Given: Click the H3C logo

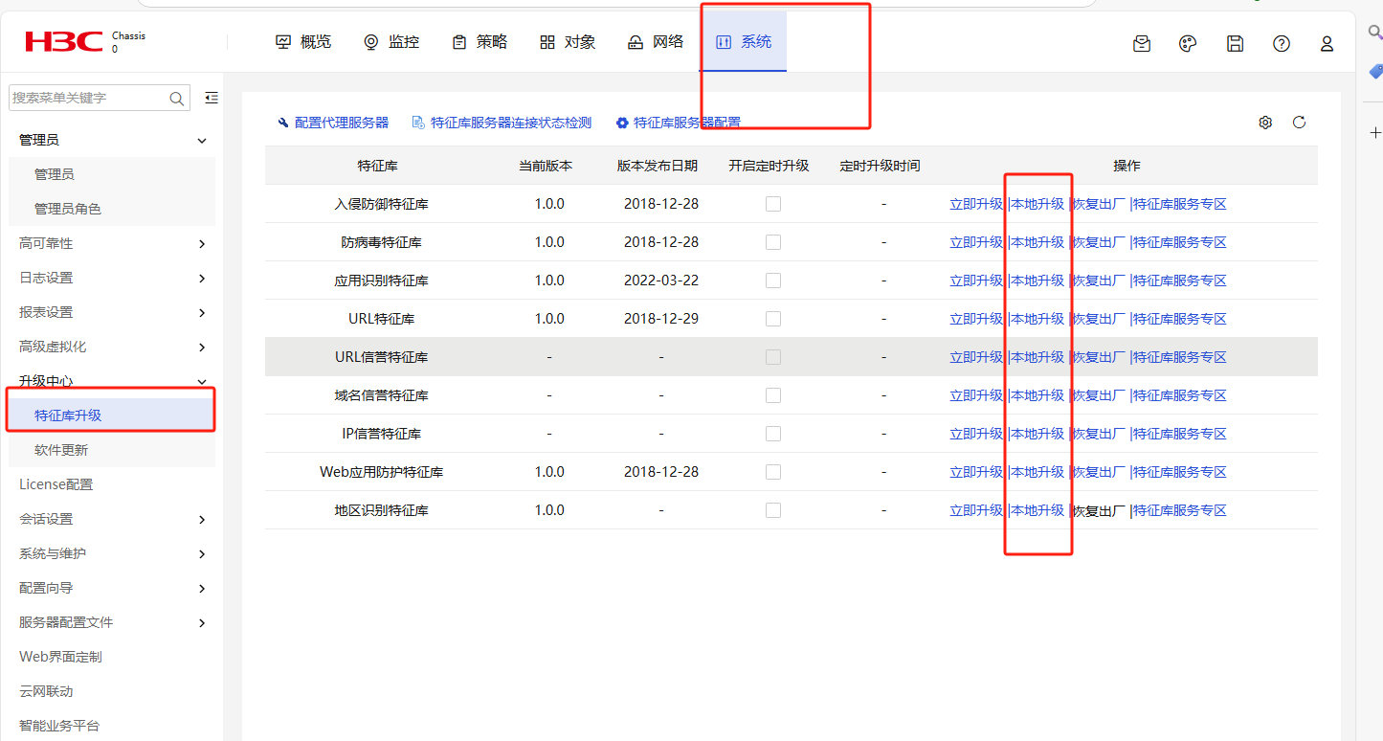Looking at the screenshot, I should pyautogui.click(x=63, y=41).
